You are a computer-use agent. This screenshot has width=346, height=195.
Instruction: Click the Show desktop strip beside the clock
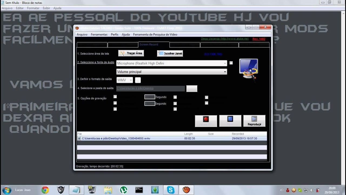tap(344, 190)
